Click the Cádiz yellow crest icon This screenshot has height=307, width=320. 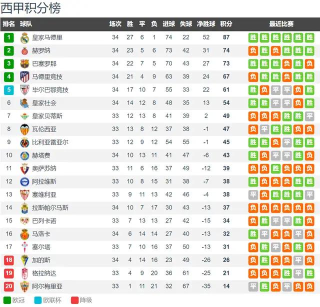(x=24, y=260)
